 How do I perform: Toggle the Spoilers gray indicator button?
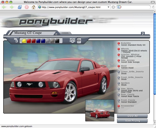119,83
